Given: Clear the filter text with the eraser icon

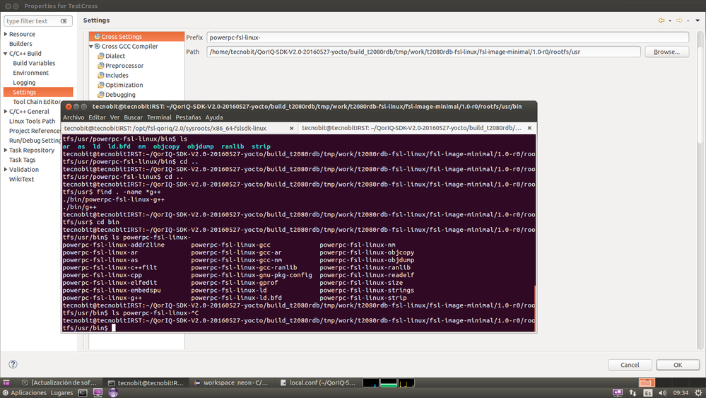Looking at the screenshot, I should pos(64,21).
